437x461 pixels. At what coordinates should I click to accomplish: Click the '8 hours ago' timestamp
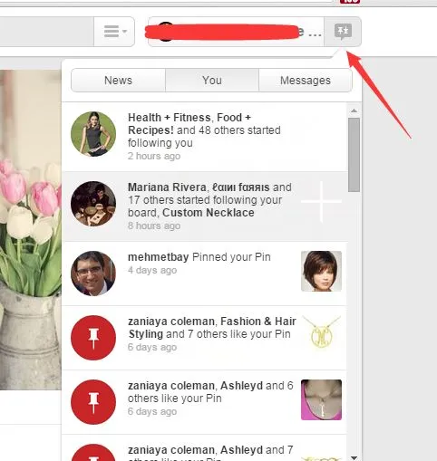pos(154,226)
